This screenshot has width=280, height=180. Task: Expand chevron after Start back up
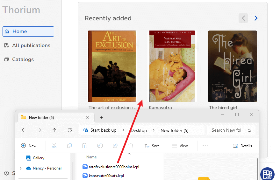click(123, 130)
